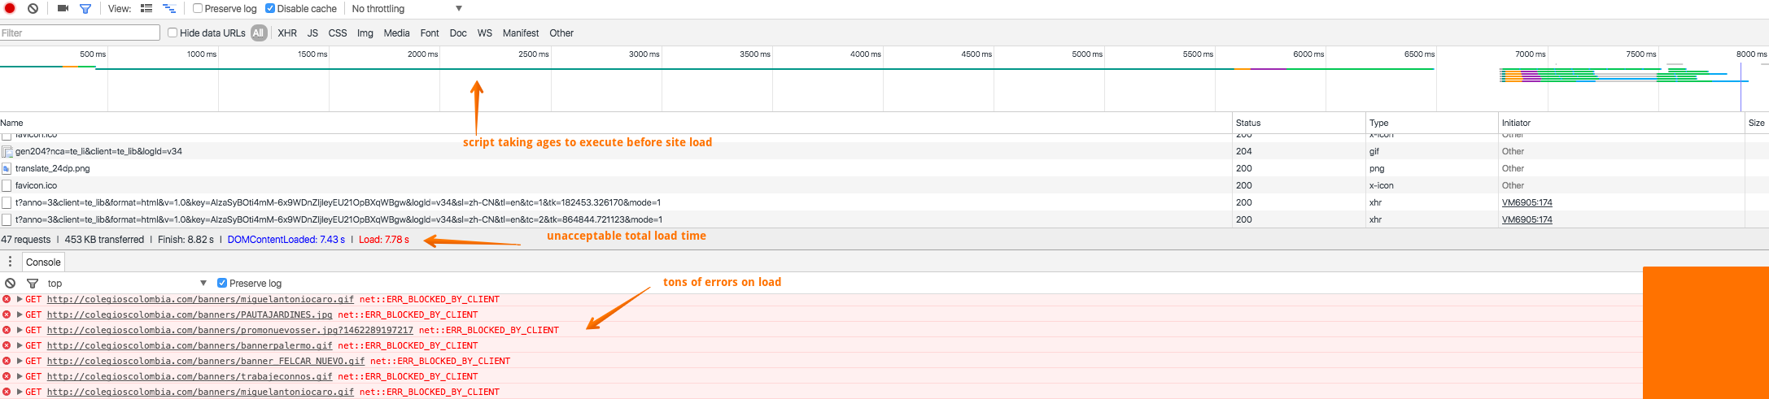The width and height of the screenshot is (1769, 399).
Task: Click error icon of bannerpalermo.gif message
Action: 7,345
